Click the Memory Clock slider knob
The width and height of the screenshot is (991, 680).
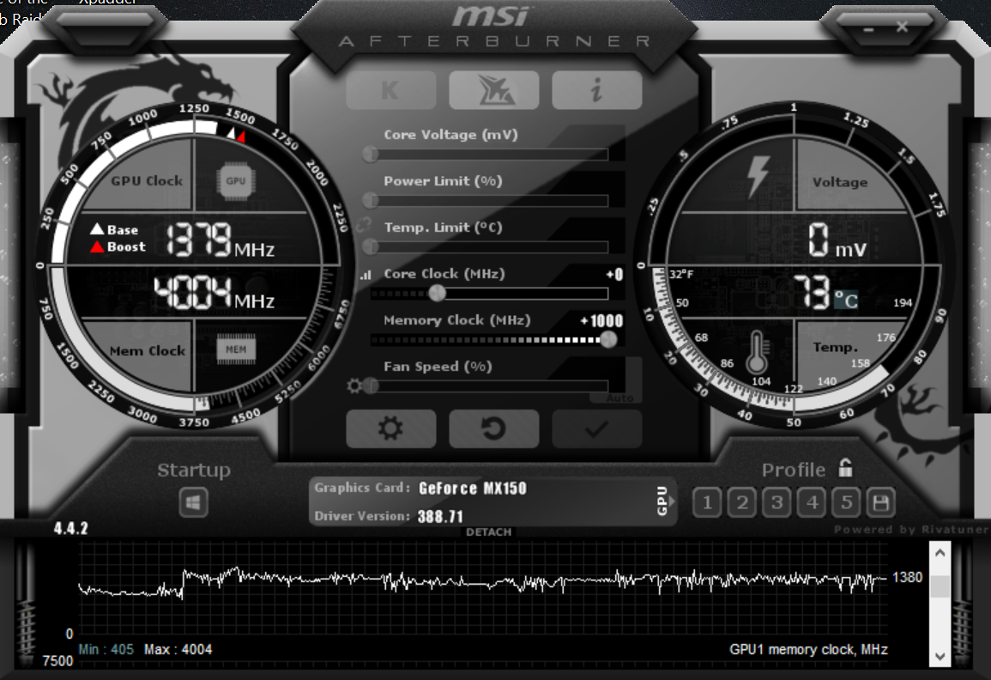pos(608,340)
